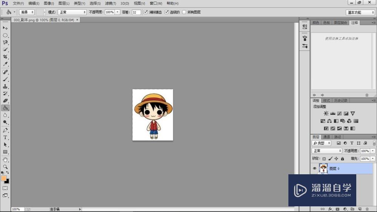Select the Horizontal Type tool

(x=5, y=137)
